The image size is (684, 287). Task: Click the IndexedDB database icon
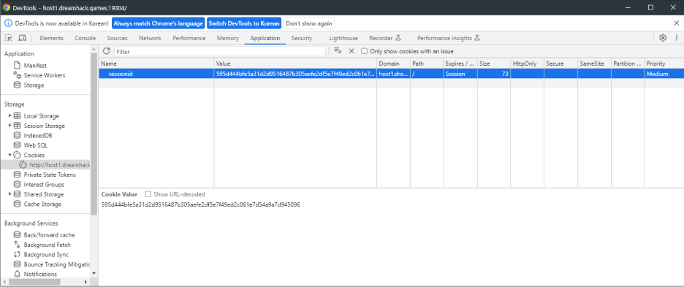click(17, 135)
